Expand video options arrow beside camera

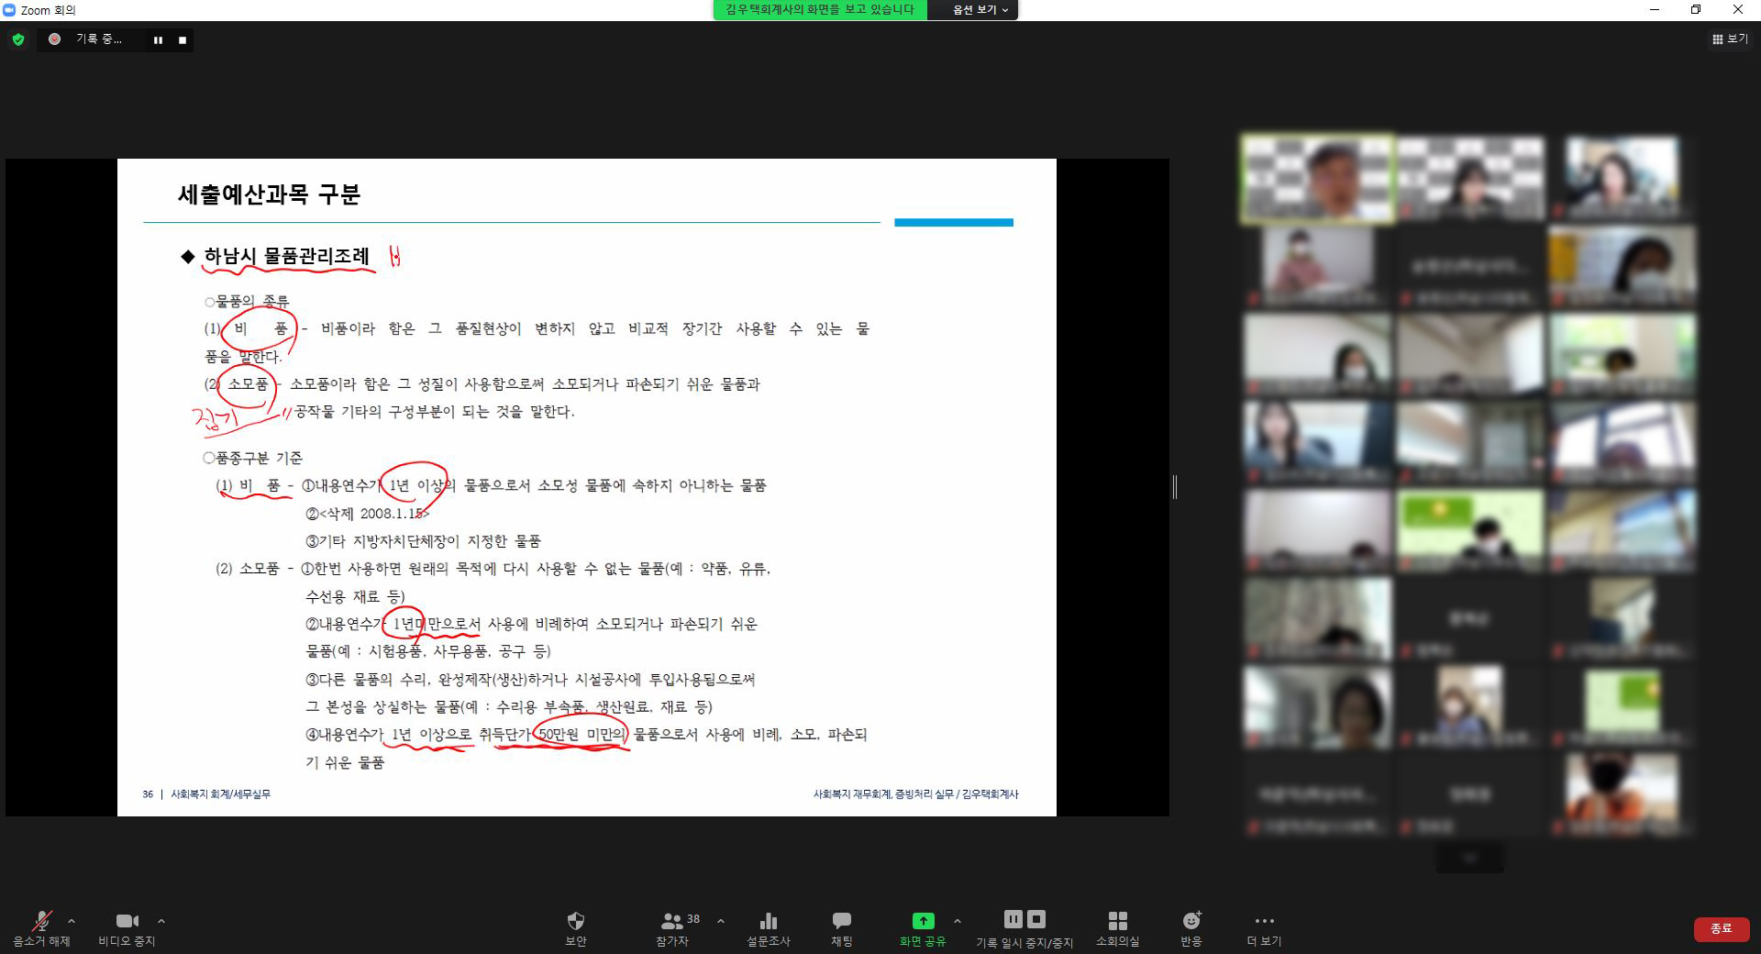click(161, 921)
